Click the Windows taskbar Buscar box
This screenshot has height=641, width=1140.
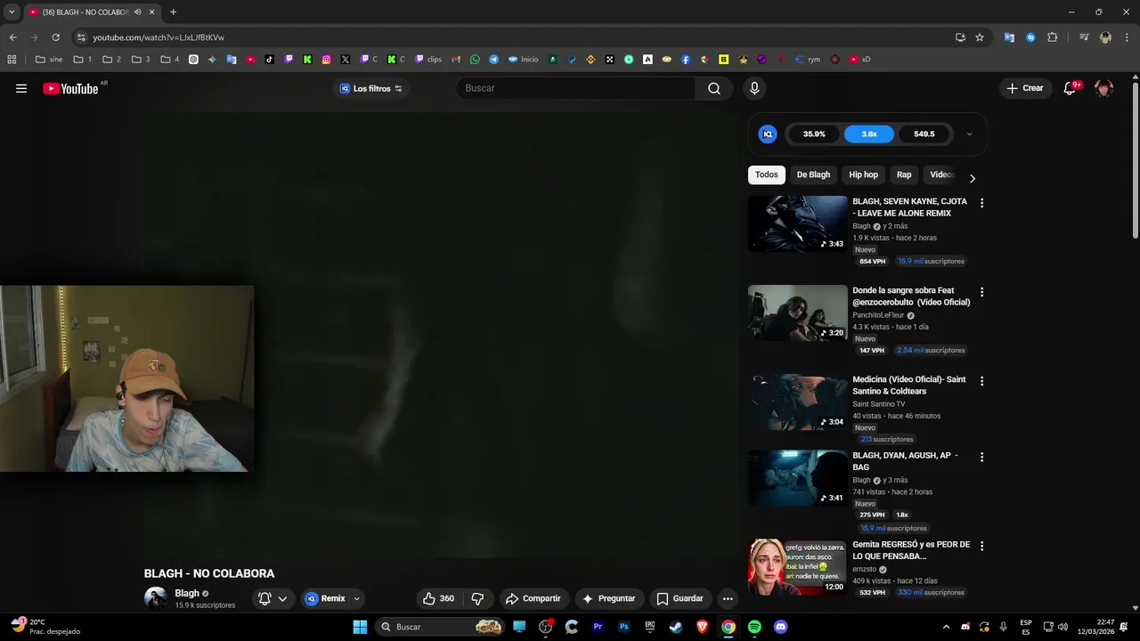click(441, 627)
